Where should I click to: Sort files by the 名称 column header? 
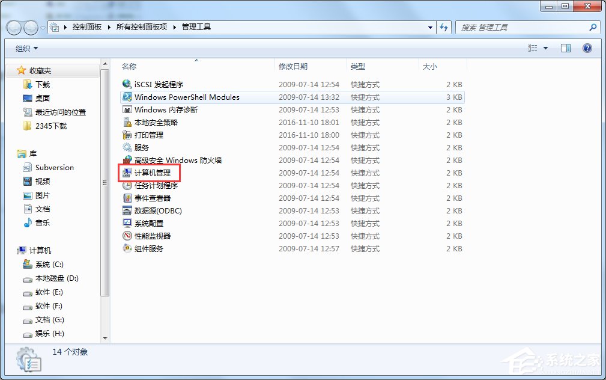coord(127,66)
